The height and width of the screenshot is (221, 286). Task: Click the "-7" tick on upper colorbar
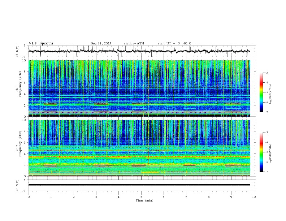point(266,112)
